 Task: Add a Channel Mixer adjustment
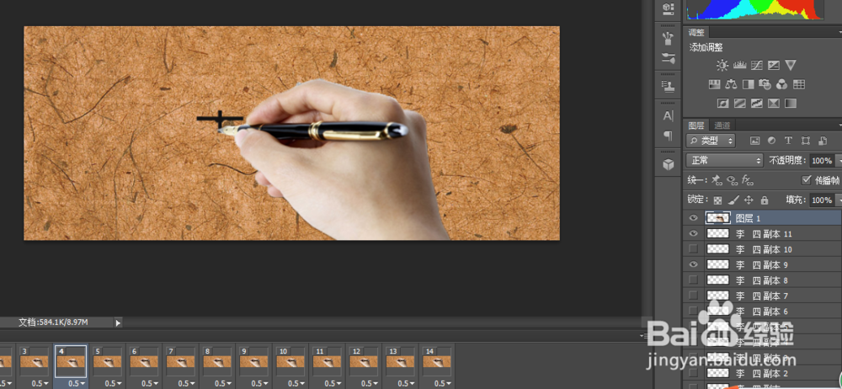click(x=782, y=84)
